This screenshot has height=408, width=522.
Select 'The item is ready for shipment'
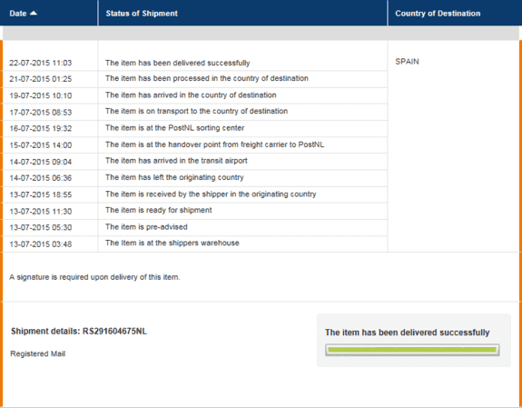(x=159, y=210)
